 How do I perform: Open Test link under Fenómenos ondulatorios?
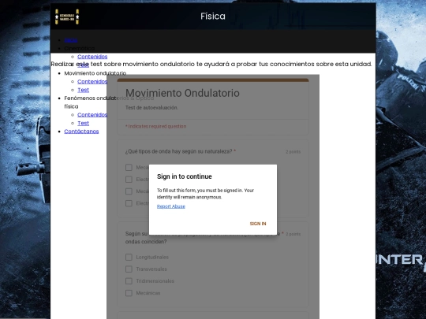click(x=83, y=123)
